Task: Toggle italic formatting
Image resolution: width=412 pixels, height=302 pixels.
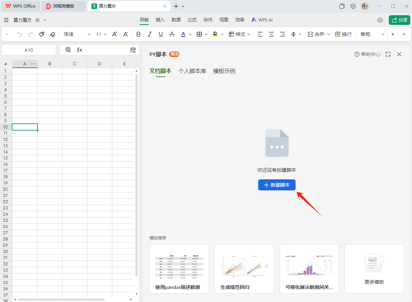Action: [150, 34]
